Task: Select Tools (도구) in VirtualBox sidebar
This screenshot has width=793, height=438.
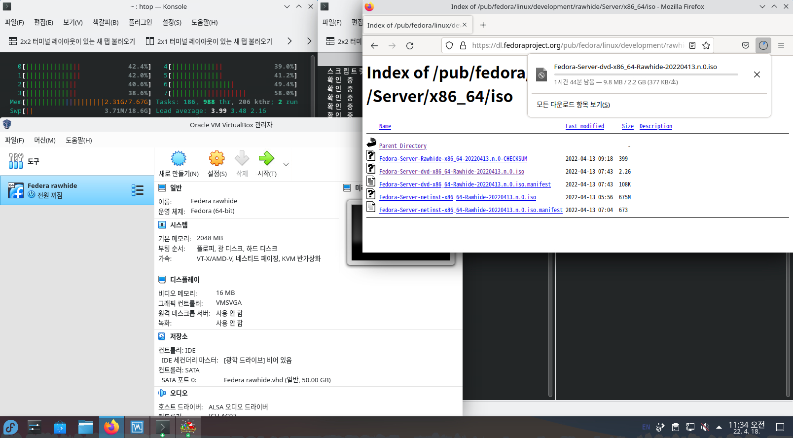Action: pyautogui.click(x=77, y=161)
